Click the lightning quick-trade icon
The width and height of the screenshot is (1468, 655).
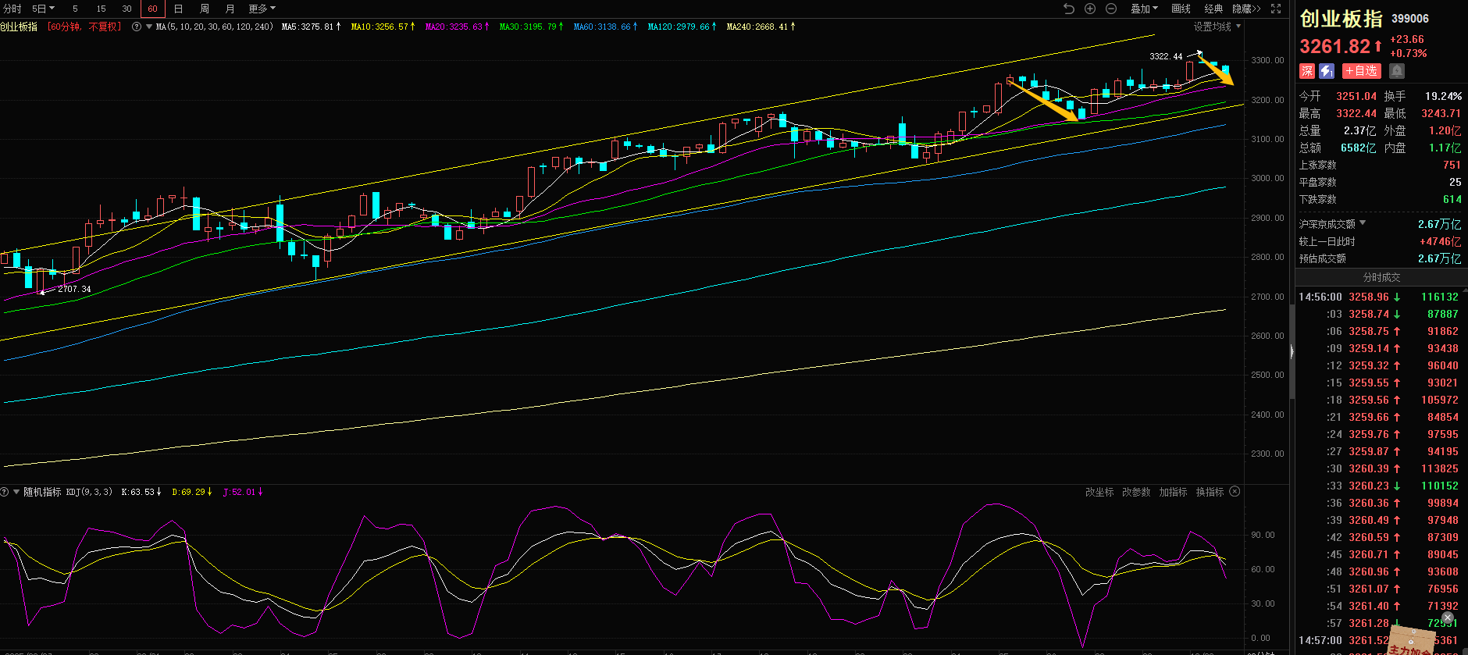[x=1327, y=71]
